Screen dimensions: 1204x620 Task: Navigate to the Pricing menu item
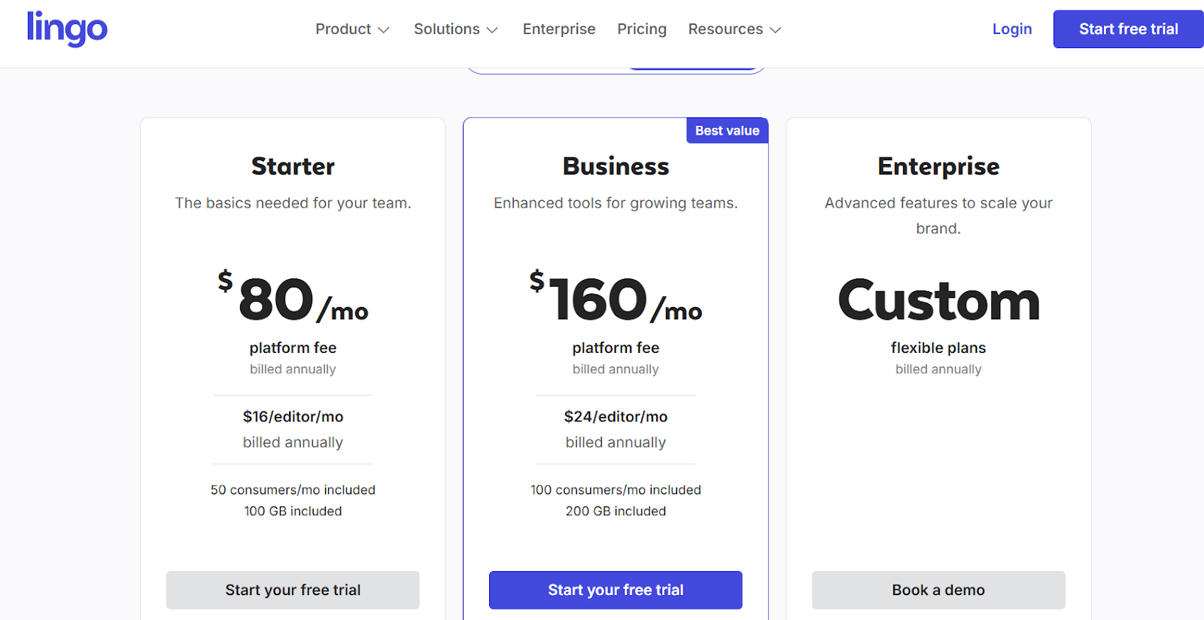coord(641,29)
